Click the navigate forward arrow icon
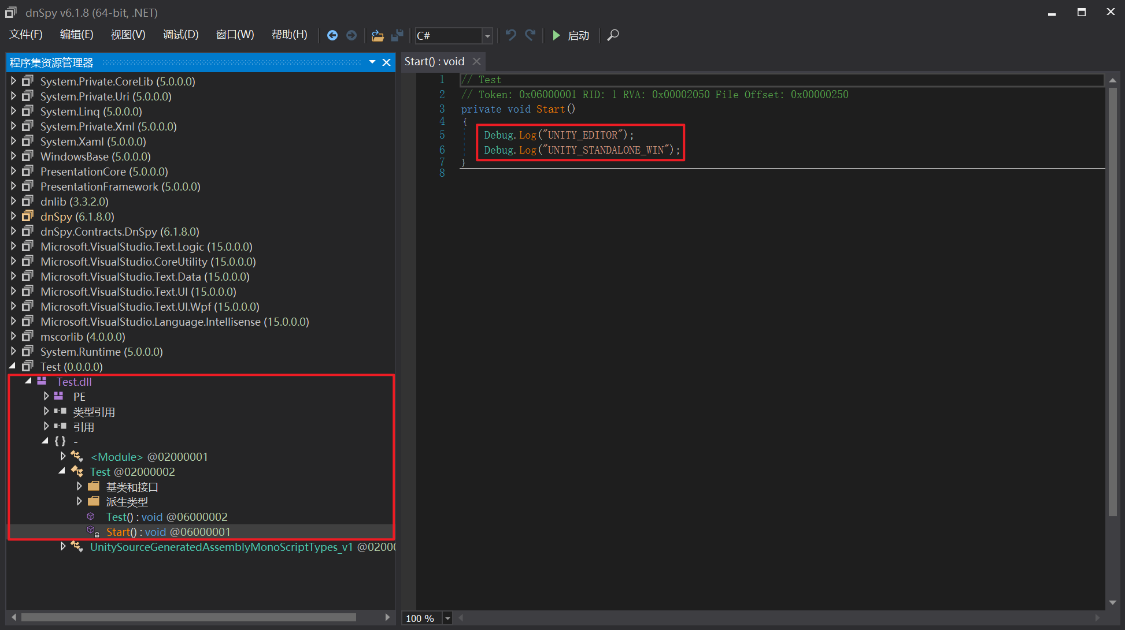Image resolution: width=1125 pixels, height=630 pixels. point(351,35)
